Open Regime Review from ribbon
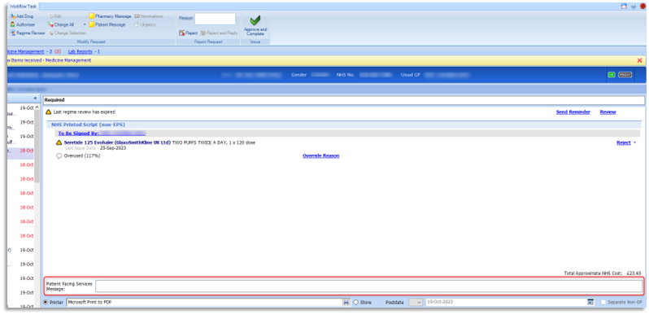The height and width of the screenshot is (315, 649). 28,33
